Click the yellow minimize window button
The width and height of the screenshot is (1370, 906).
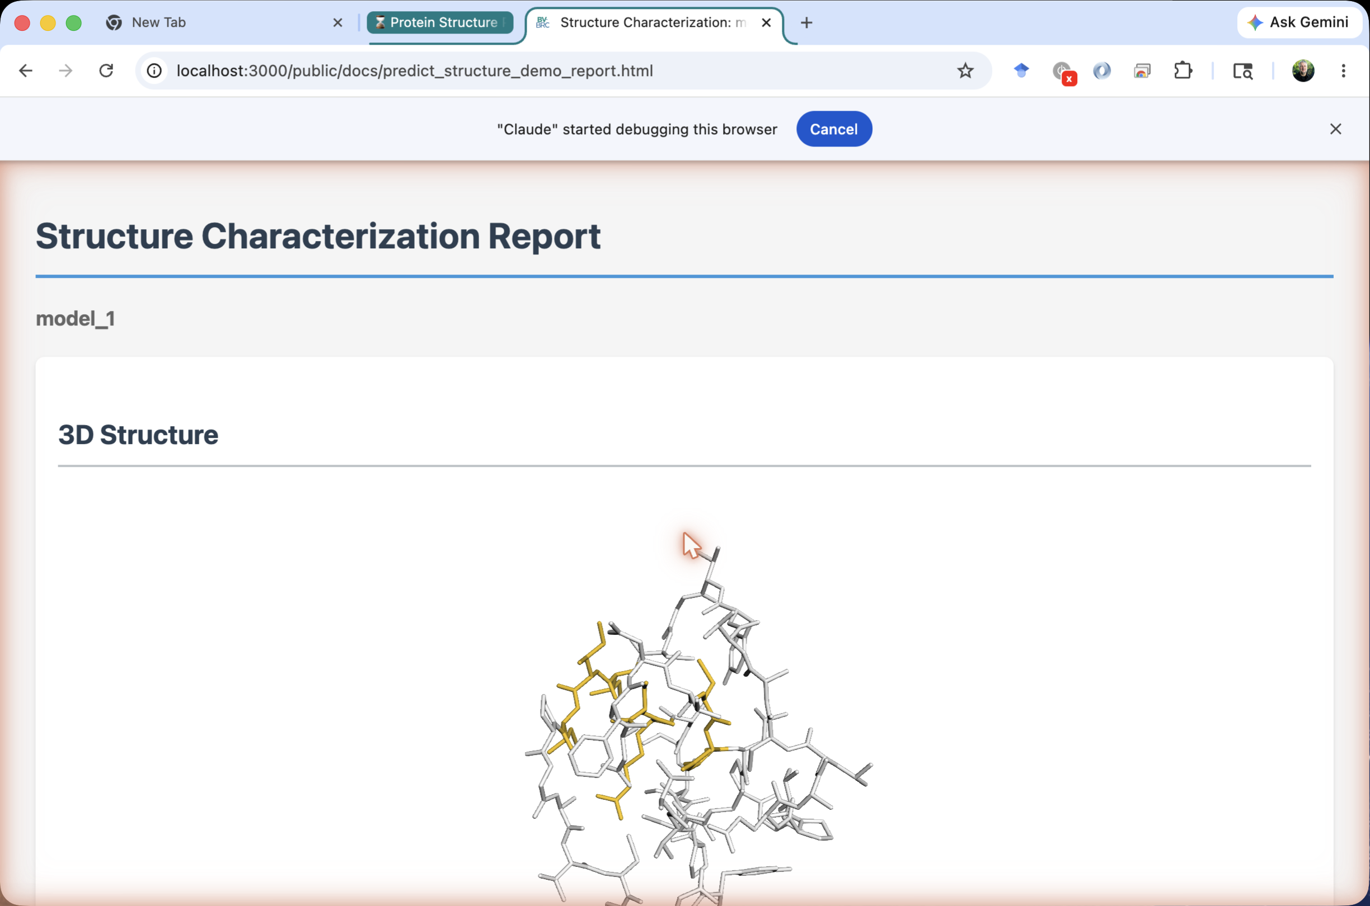(48, 22)
